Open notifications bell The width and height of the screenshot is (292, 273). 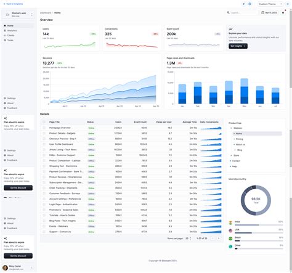click(283, 13)
